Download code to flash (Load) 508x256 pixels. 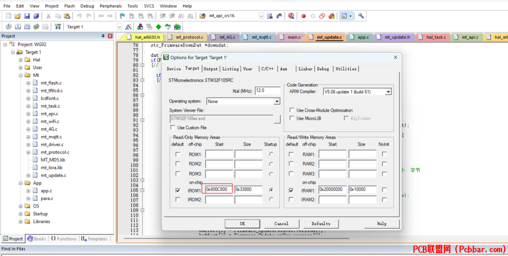click(x=58, y=26)
